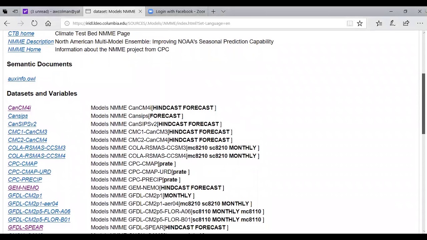Open the COLA-RSMAS-CCSM4 dataset

click(x=37, y=156)
